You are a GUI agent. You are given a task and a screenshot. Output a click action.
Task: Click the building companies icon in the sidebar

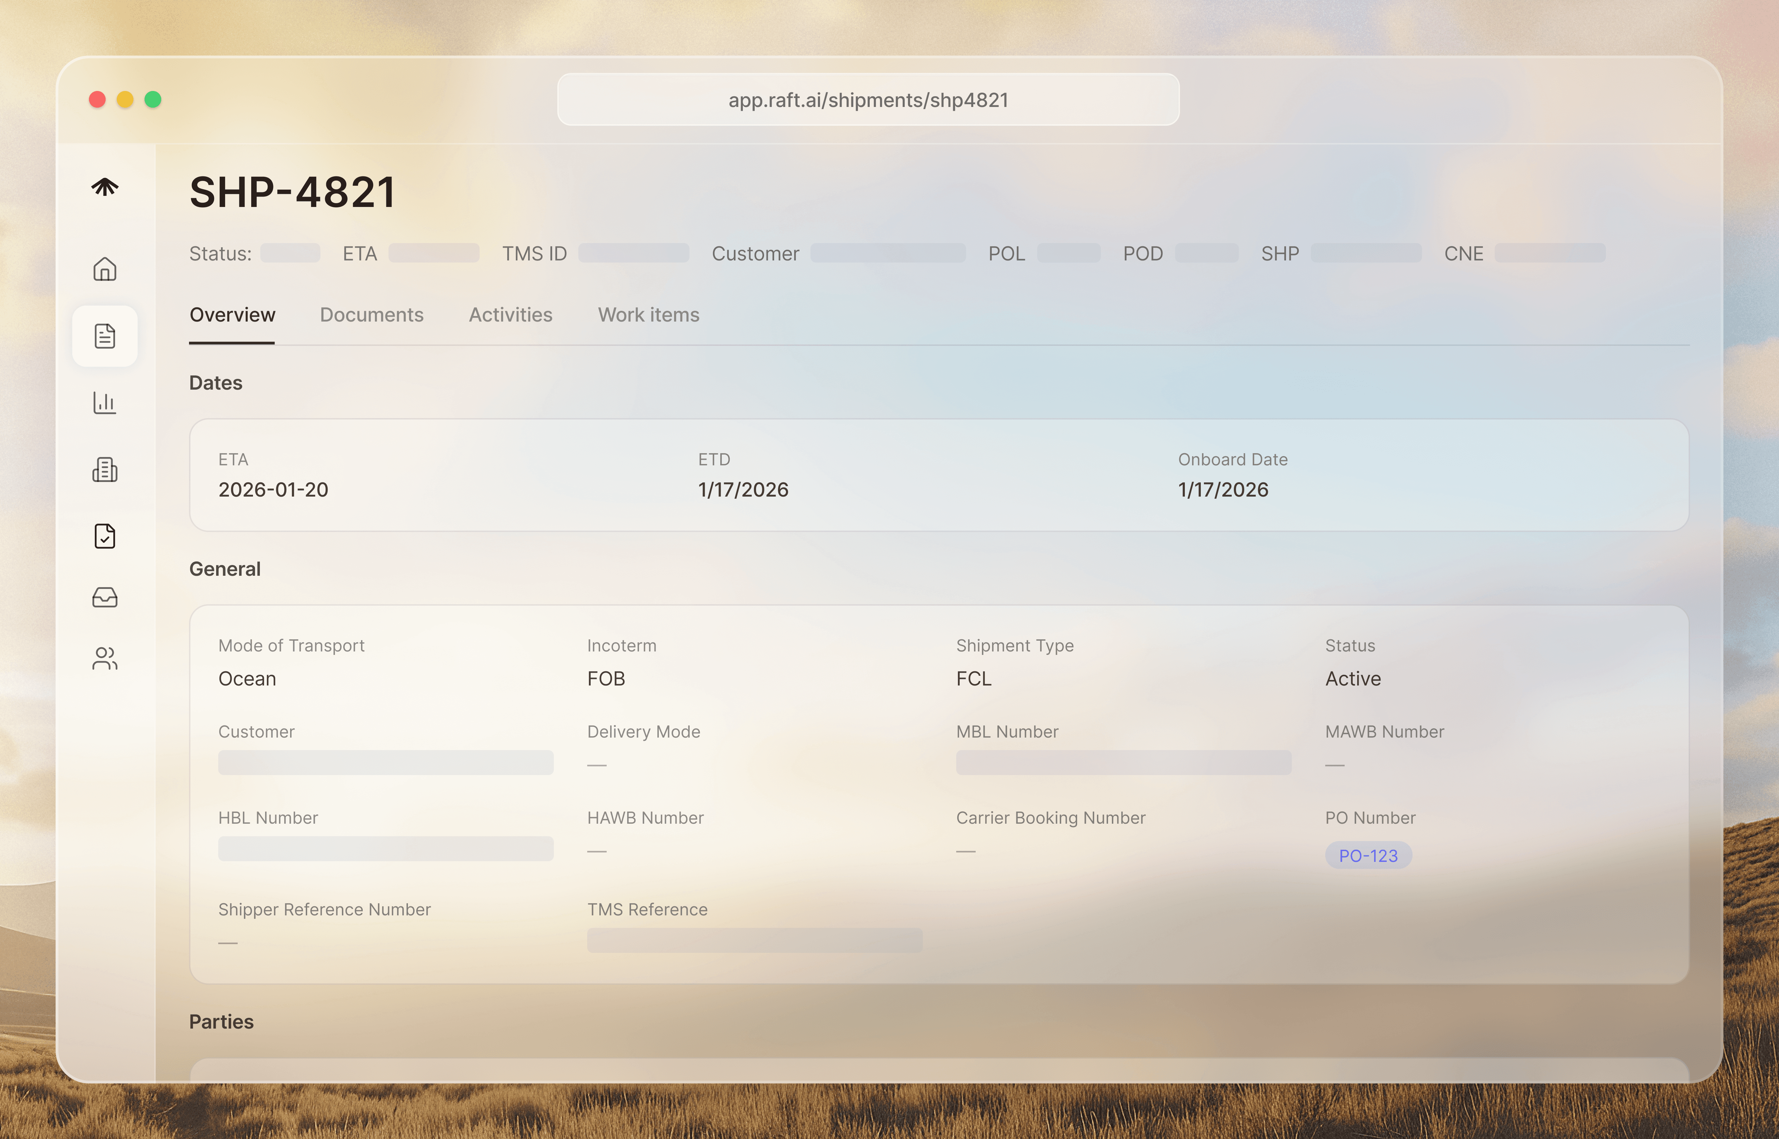click(x=104, y=469)
